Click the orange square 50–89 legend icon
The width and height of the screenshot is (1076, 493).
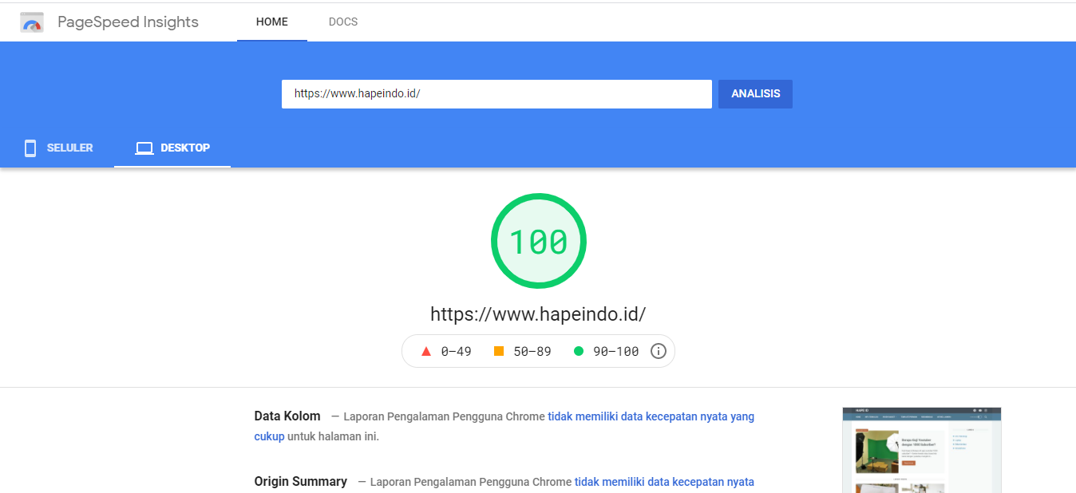tap(499, 351)
